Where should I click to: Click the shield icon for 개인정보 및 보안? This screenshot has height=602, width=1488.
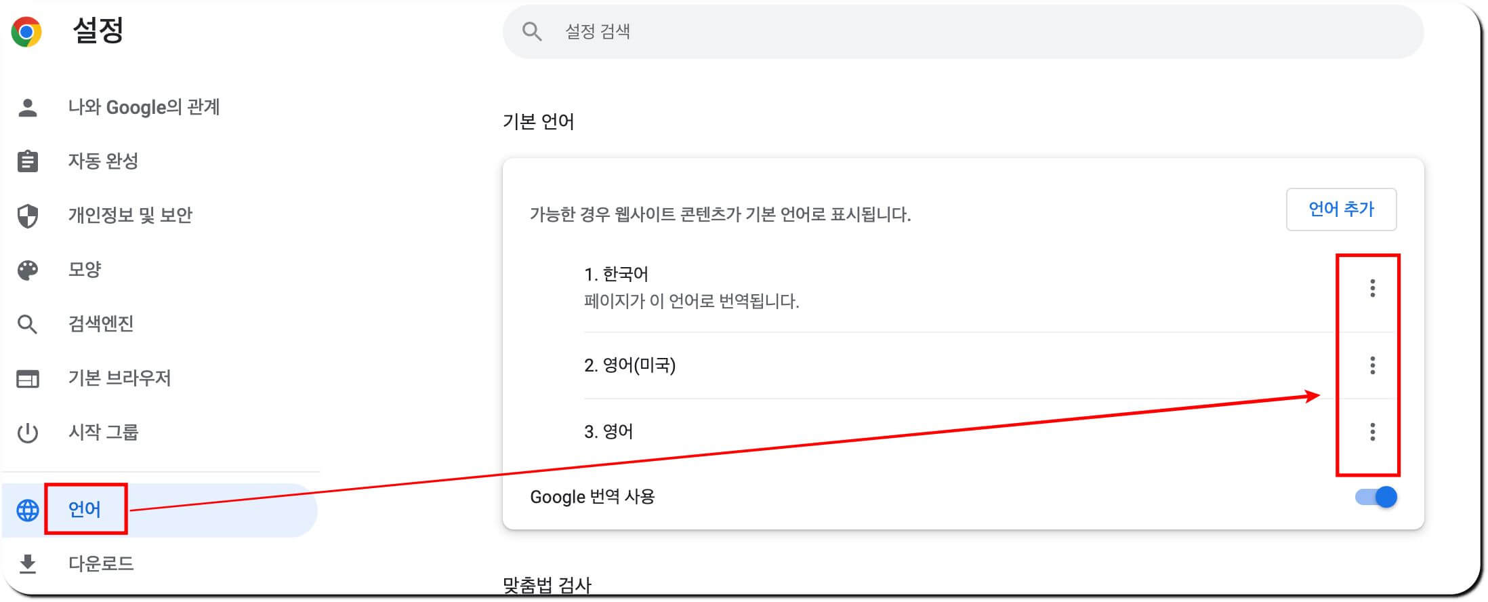[x=28, y=216]
